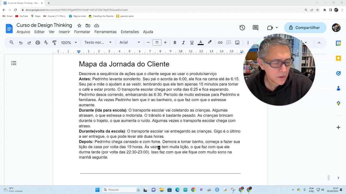Click the browser address bar
Image resolution: width=346 pixels, height=194 pixels.
(162, 10)
